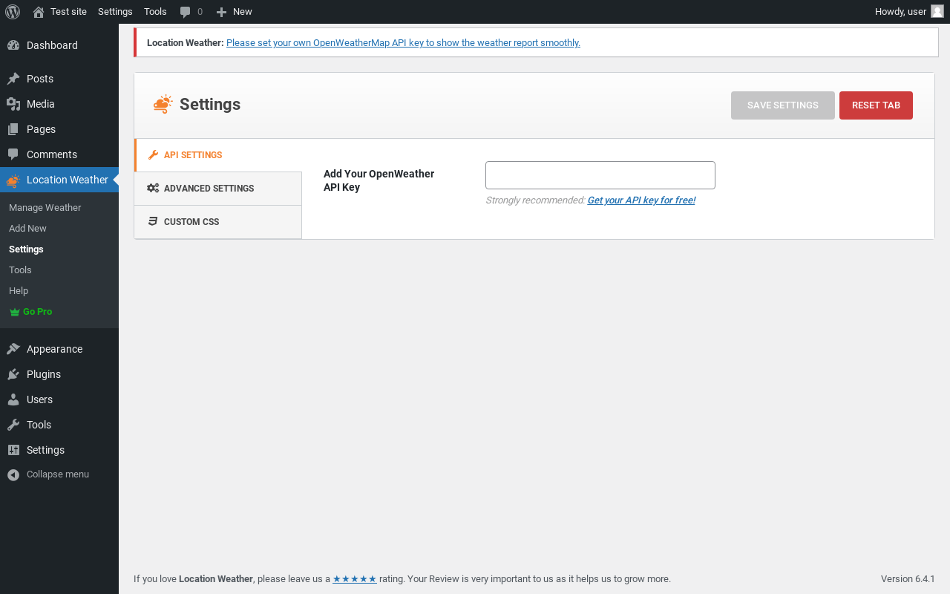Click the WordPress logo icon
The image size is (950, 594).
point(13,11)
